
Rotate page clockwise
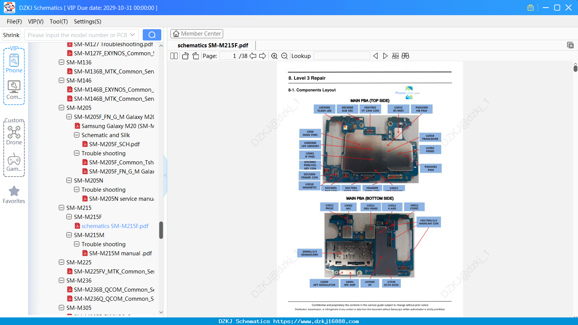[195, 56]
